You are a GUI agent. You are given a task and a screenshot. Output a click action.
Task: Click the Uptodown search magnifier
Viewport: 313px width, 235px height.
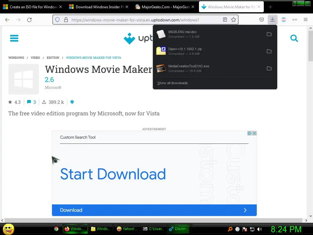coord(294,38)
